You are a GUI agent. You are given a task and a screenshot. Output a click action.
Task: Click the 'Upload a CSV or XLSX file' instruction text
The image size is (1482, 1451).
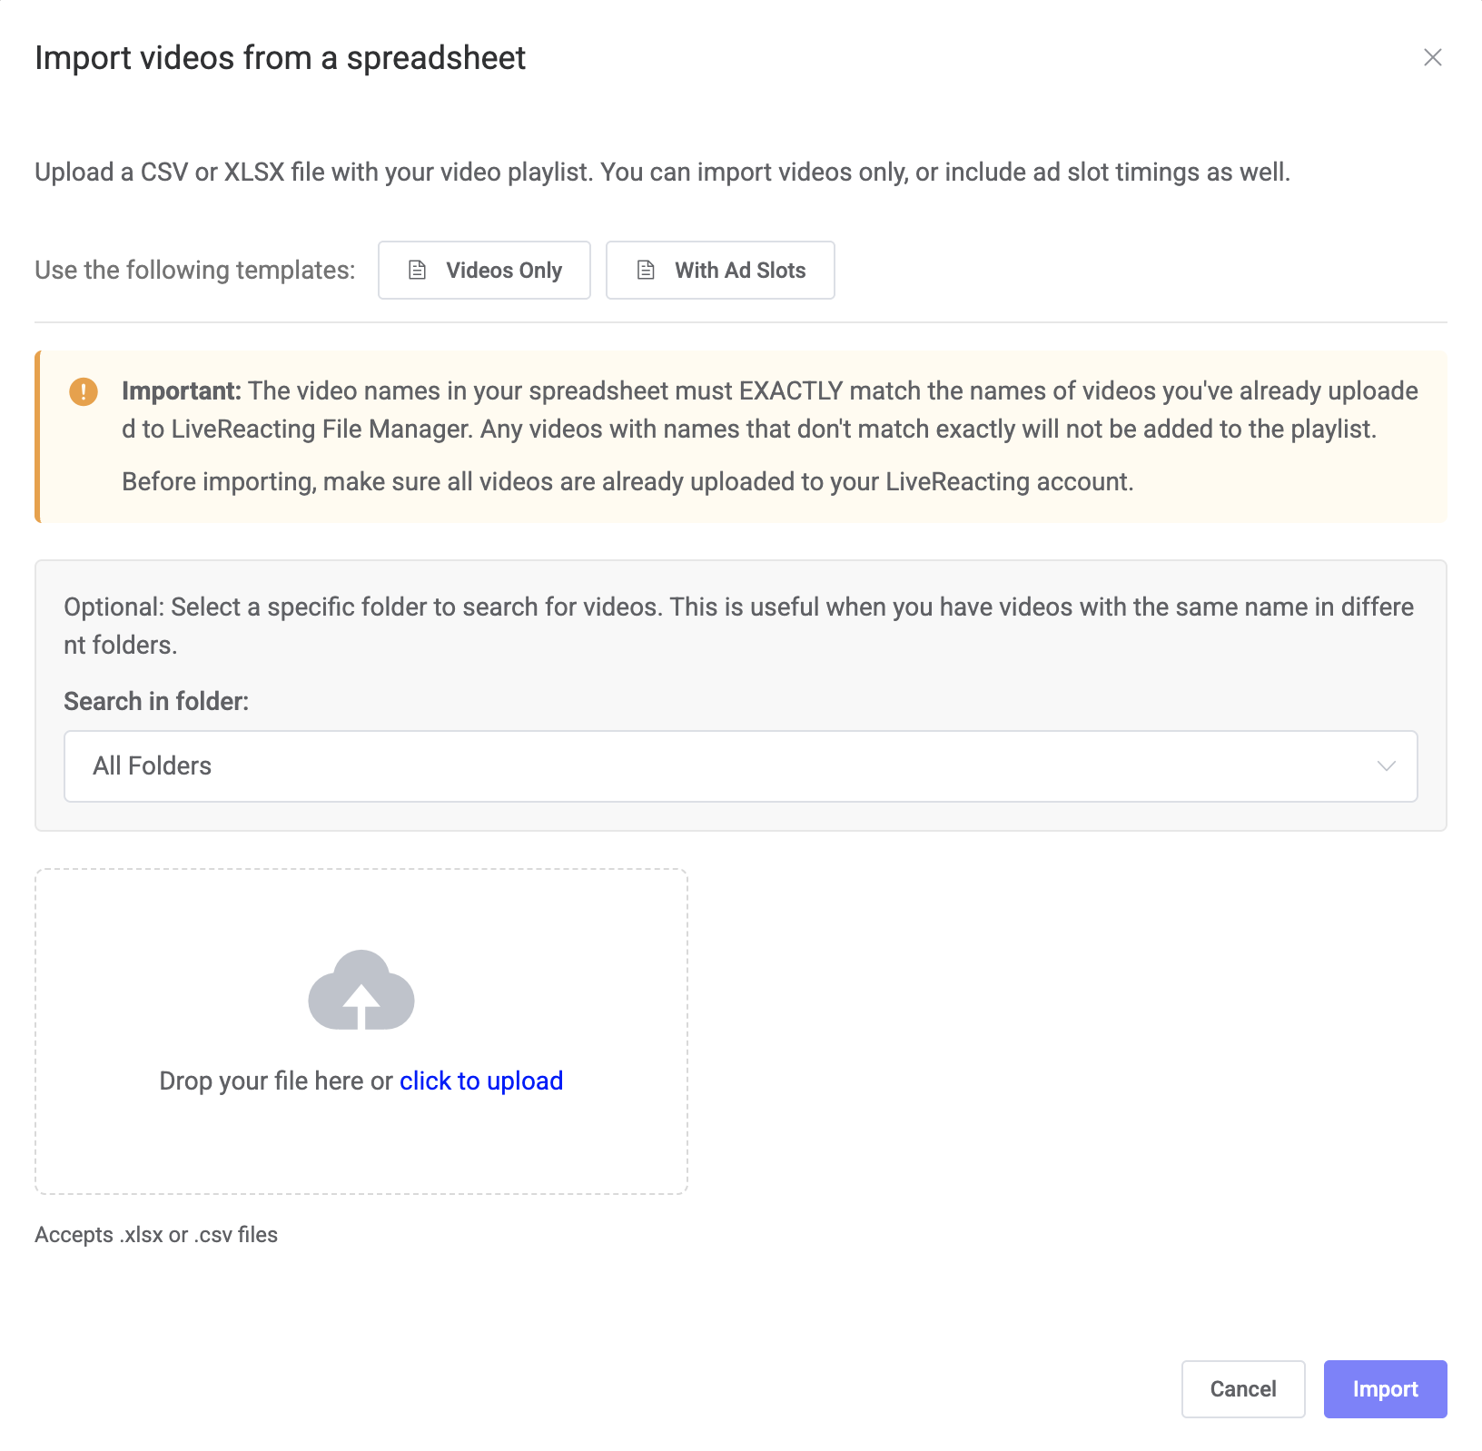(662, 173)
